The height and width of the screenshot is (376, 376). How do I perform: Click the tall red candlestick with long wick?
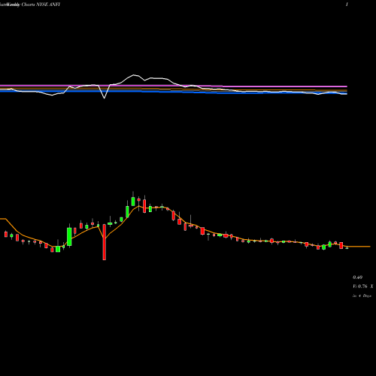[105, 242]
